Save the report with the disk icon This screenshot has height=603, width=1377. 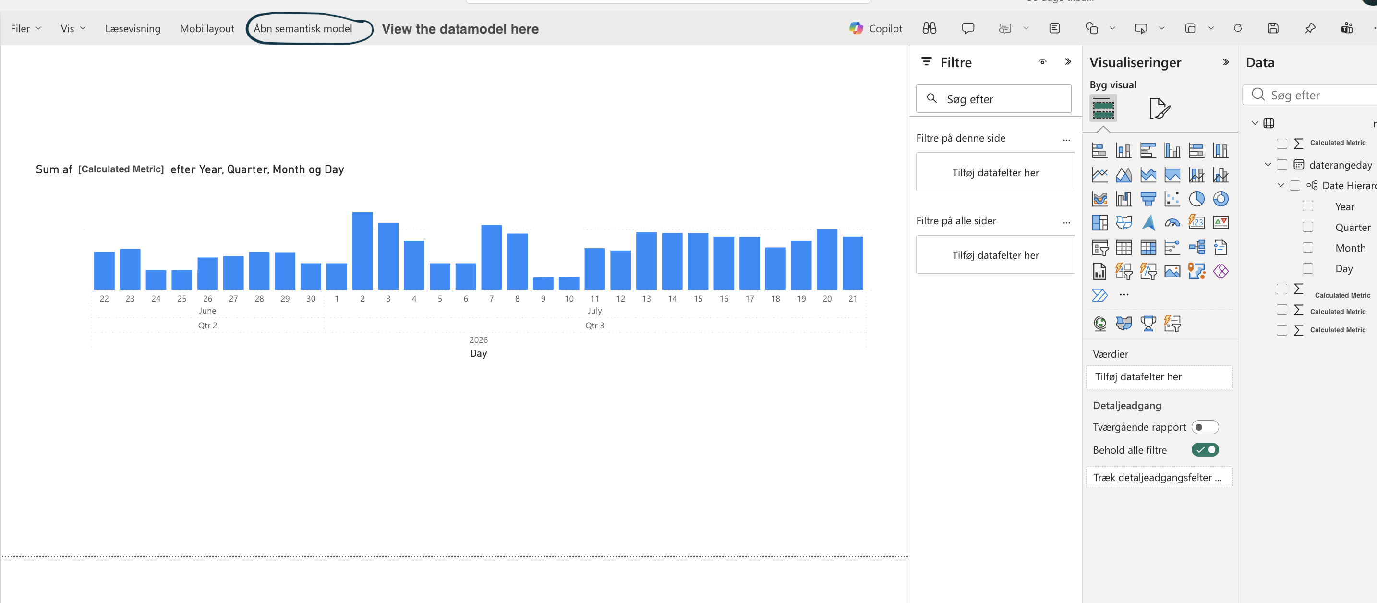1273,28
